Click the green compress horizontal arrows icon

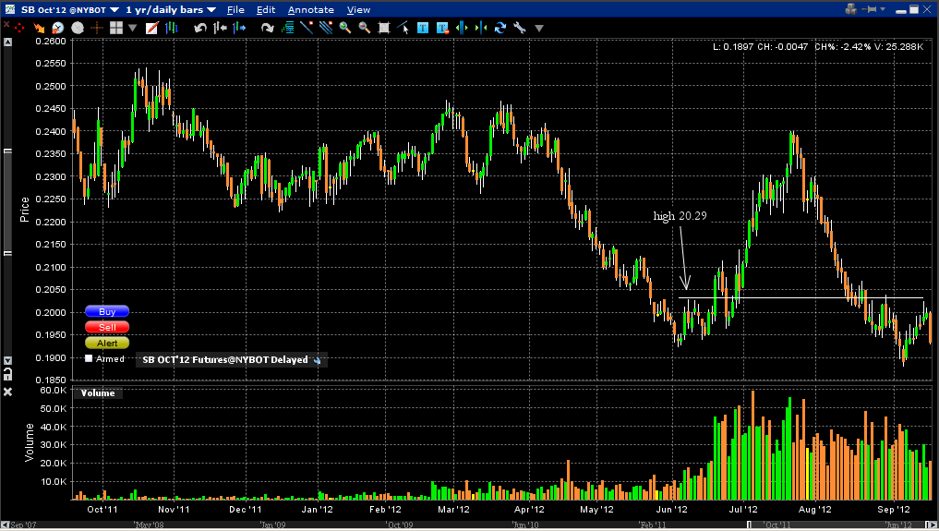pos(481,28)
